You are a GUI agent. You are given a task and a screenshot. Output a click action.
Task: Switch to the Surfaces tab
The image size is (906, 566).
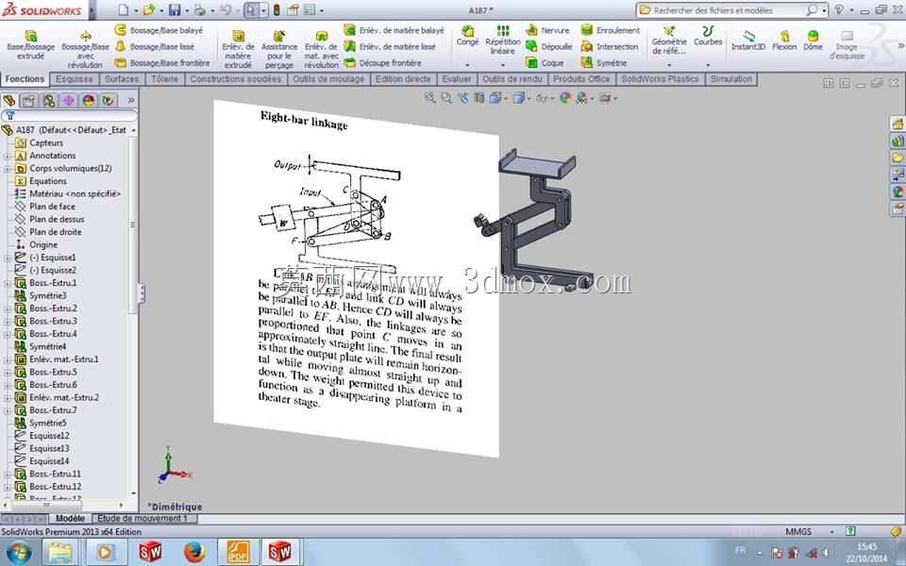point(122,79)
